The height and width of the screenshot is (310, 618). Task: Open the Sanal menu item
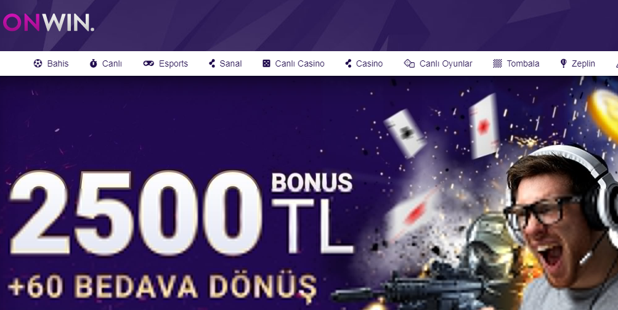[230, 63]
